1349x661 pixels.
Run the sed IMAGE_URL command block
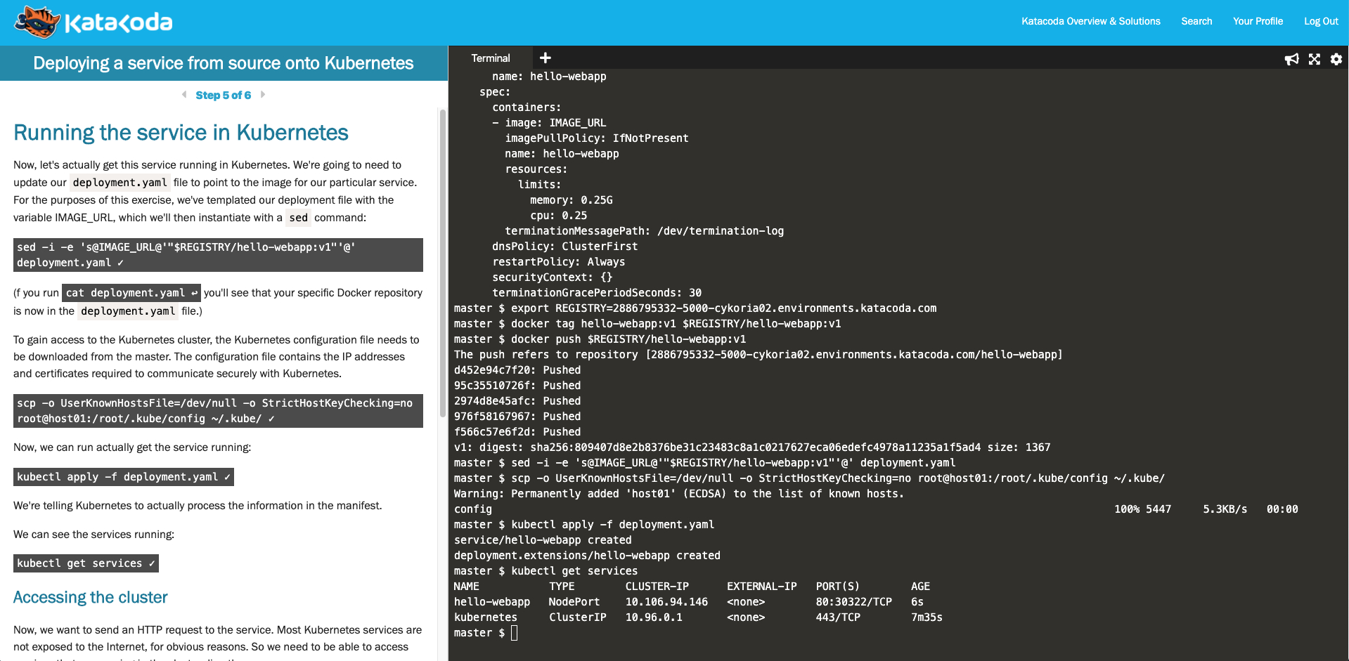(218, 255)
